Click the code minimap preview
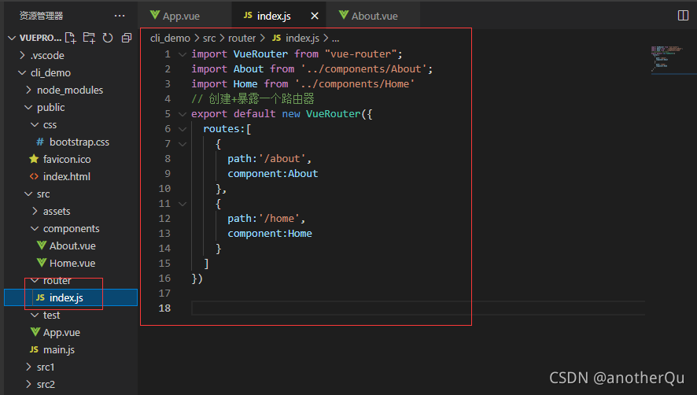Screen dimensions: 697x395 click(x=666, y=59)
